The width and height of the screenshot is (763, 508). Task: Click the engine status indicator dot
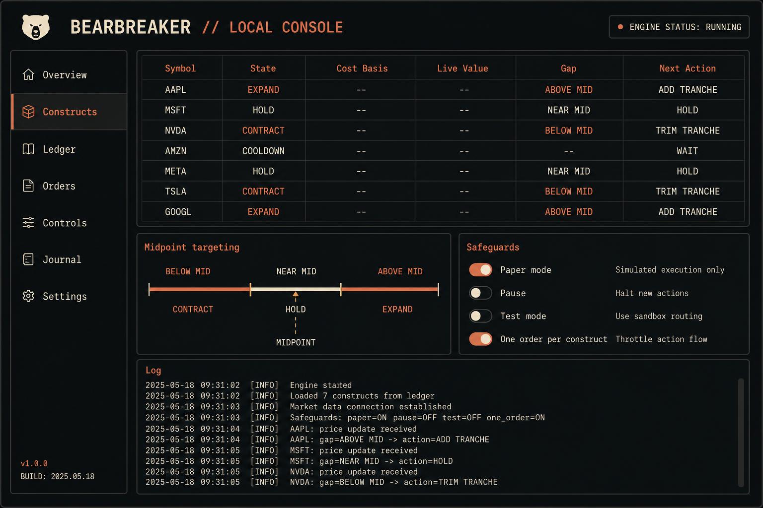pyautogui.click(x=620, y=27)
